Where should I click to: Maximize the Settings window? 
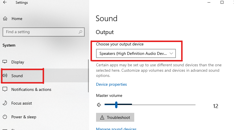coord(222,2)
